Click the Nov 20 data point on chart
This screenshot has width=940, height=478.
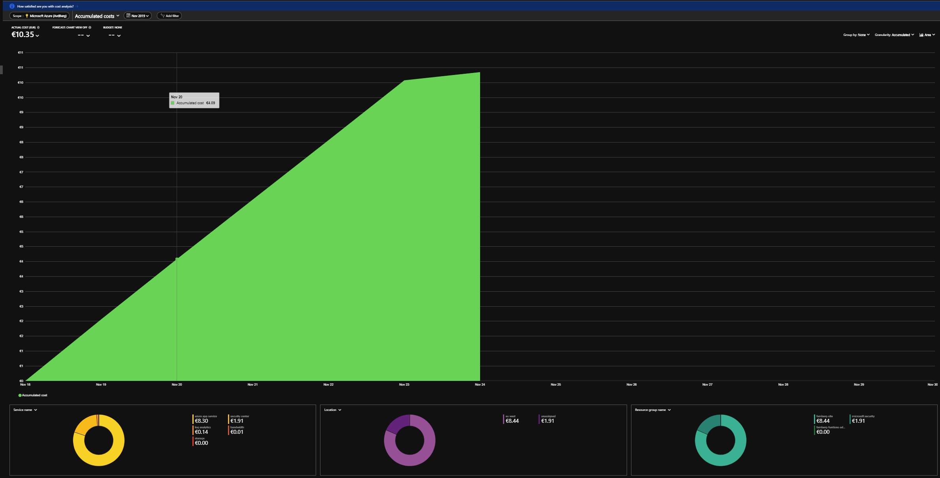[x=177, y=259]
